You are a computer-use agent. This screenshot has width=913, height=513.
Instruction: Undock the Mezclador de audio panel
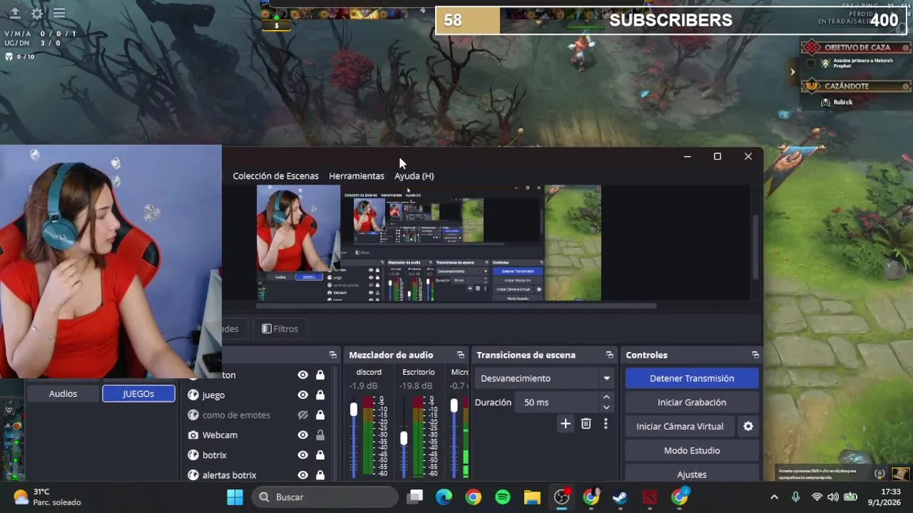pyautogui.click(x=461, y=355)
